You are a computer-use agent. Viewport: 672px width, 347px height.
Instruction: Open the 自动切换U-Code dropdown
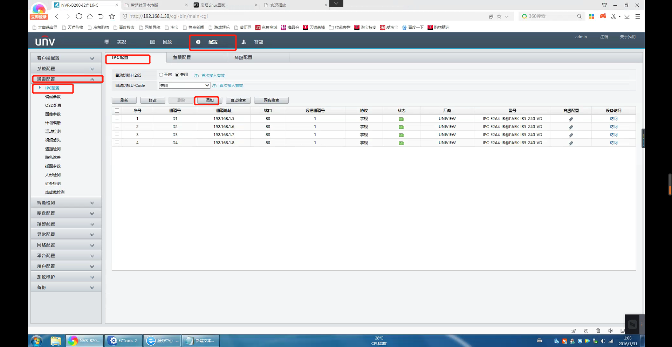tap(184, 85)
